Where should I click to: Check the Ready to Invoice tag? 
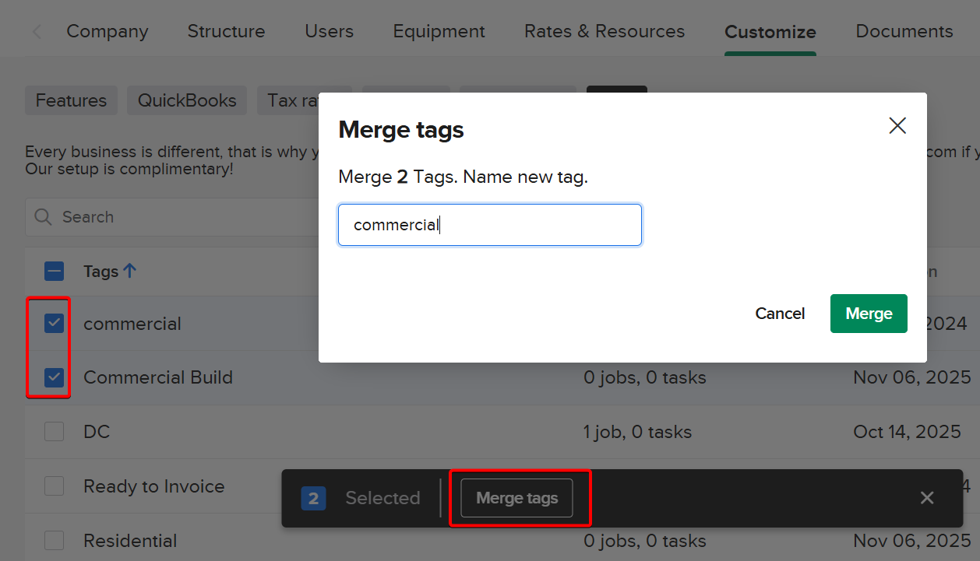54,486
